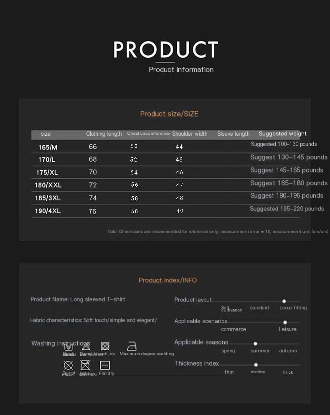Click the PRODUCT title text
330x415 pixels.
(166, 50)
